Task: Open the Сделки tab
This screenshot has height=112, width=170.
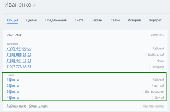Action: click(32, 20)
